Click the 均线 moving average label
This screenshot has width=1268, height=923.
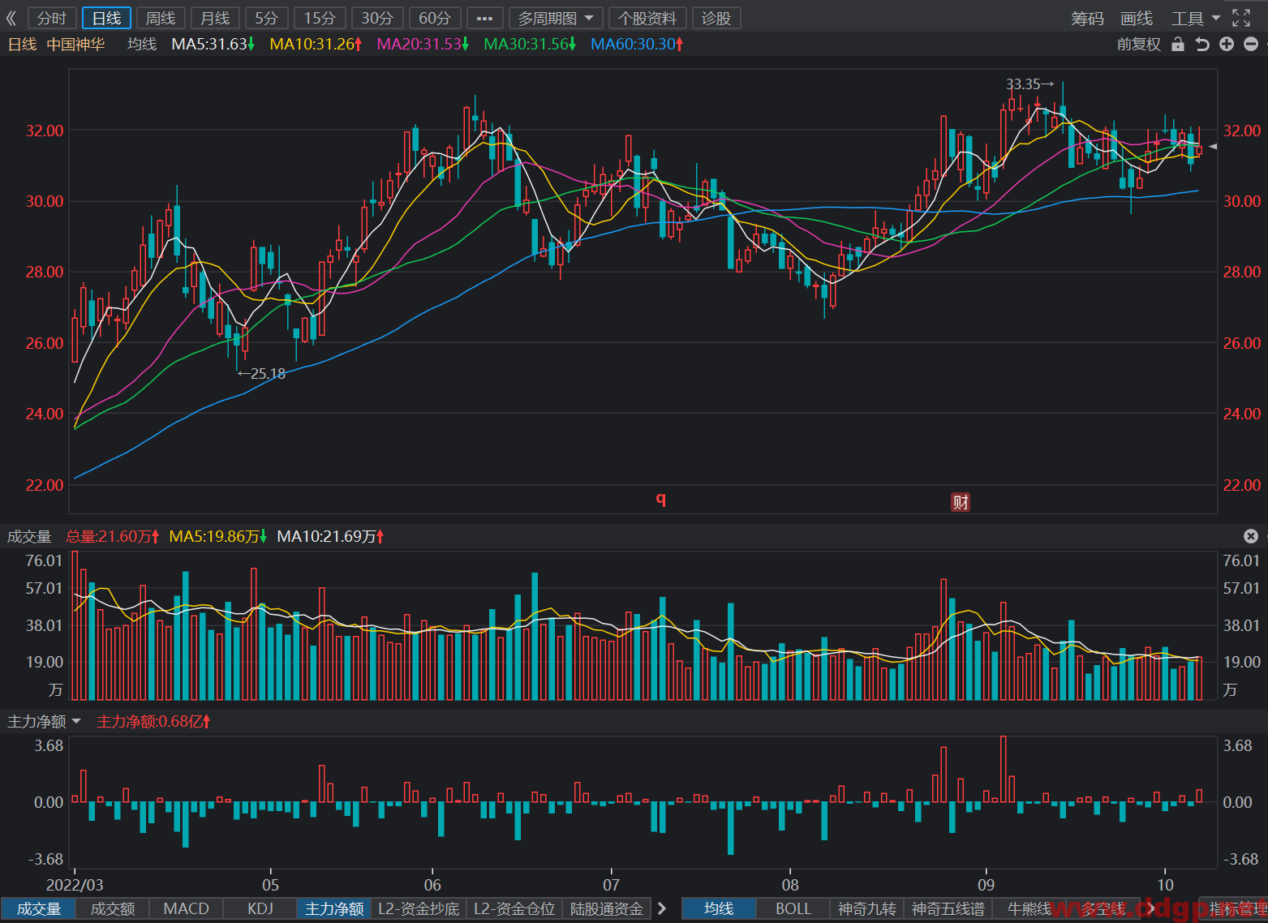(x=142, y=44)
